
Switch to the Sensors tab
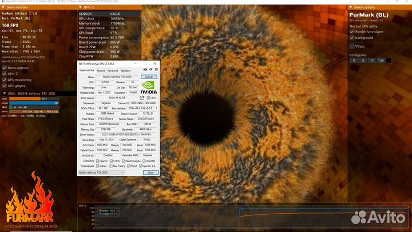pos(101,71)
